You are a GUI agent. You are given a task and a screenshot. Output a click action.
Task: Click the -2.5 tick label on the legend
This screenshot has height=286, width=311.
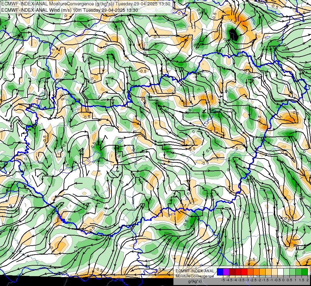tap(253, 280)
